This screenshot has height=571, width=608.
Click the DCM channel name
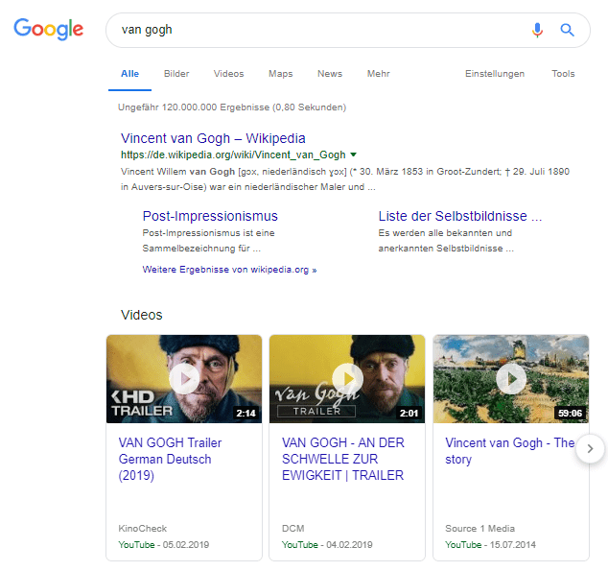pos(293,529)
